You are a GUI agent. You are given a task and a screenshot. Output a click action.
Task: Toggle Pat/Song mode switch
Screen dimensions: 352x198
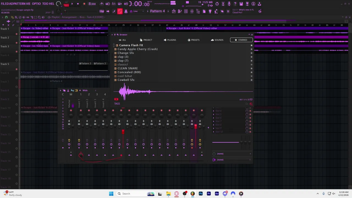(66, 4)
